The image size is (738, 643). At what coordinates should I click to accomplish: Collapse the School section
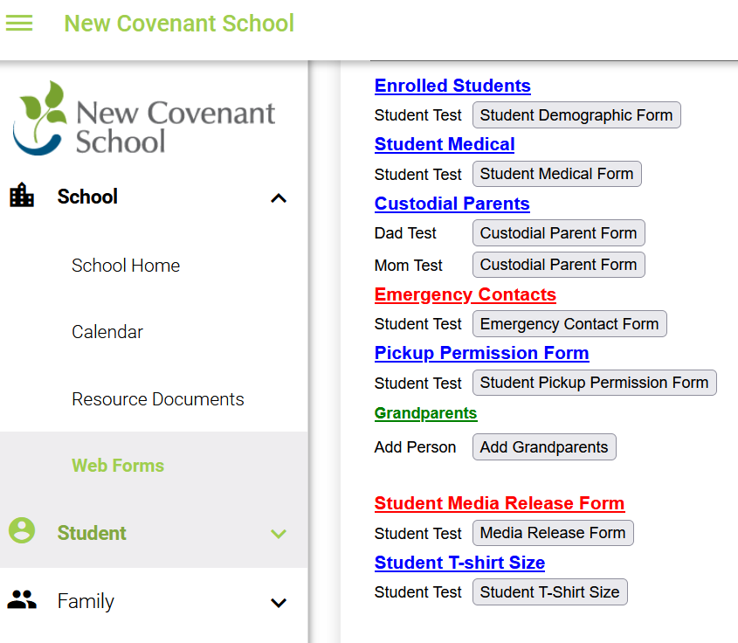(278, 198)
